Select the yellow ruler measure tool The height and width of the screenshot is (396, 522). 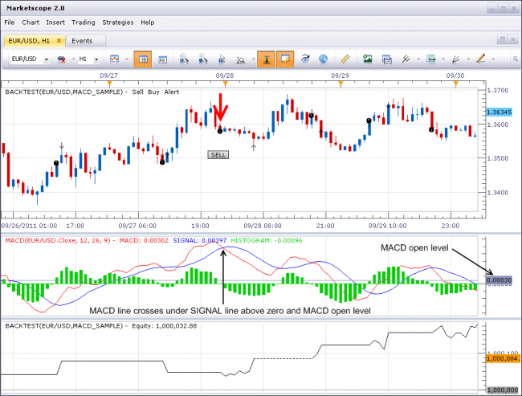click(345, 59)
